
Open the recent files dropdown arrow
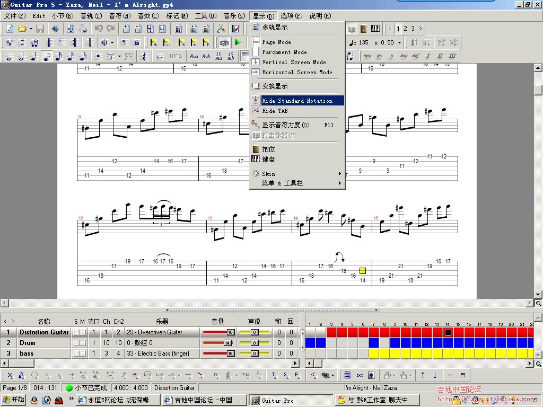tap(31, 29)
